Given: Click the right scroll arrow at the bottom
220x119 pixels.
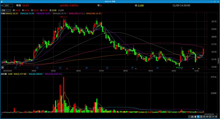Looking at the screenshot, I should tap(217, 114).
